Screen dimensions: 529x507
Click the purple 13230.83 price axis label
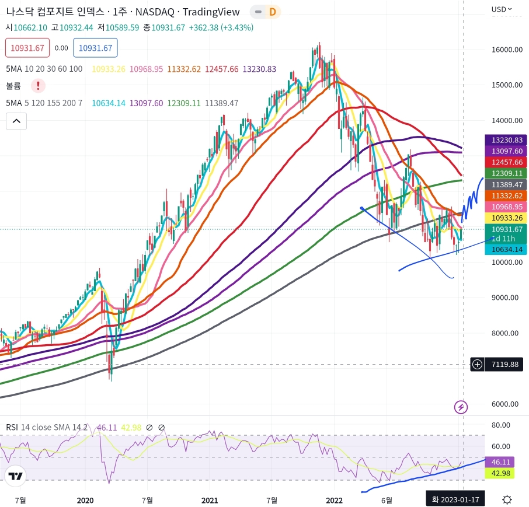coord(506,140)
